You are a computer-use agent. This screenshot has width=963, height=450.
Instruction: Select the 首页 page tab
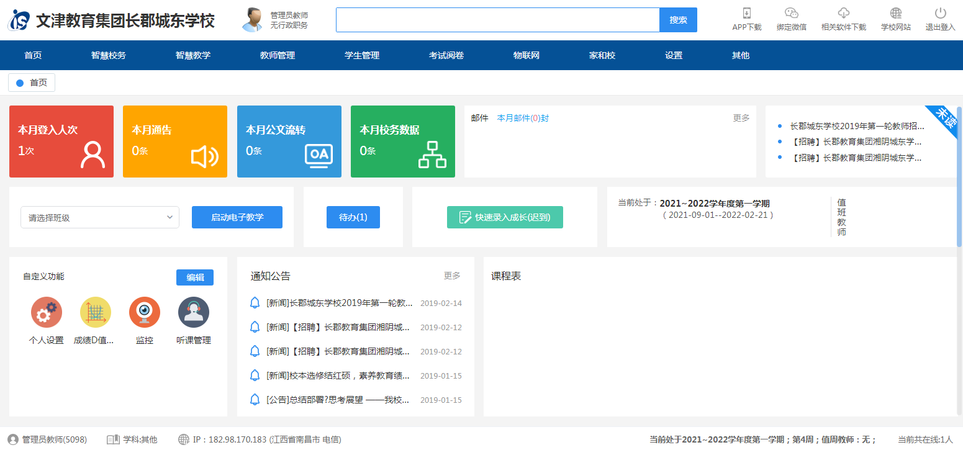pyautogui.click(x=32, y=83)
